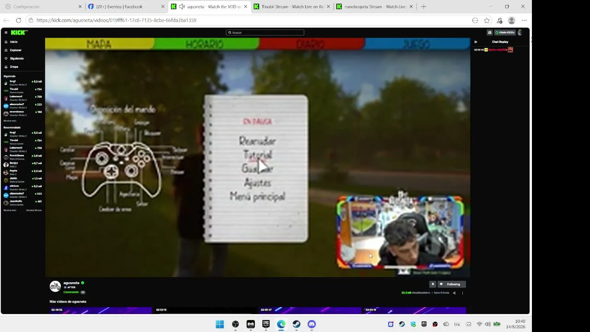Mute the agusneta tab audio icon
590x332 pixels.
point(182,6)
